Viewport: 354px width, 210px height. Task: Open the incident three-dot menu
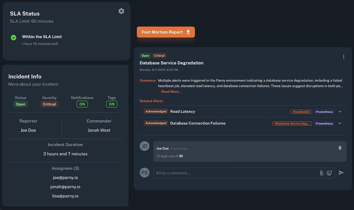coord(344,57)
